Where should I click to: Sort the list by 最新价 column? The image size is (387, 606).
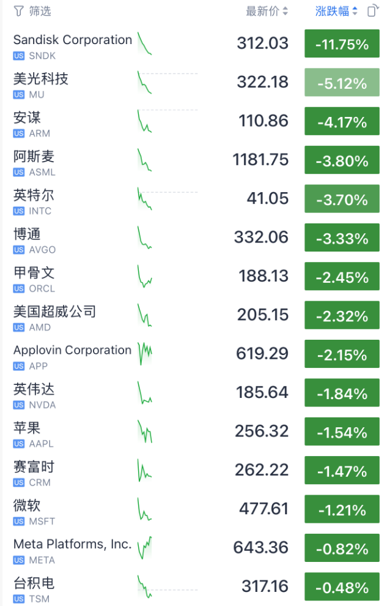point(262,11)
